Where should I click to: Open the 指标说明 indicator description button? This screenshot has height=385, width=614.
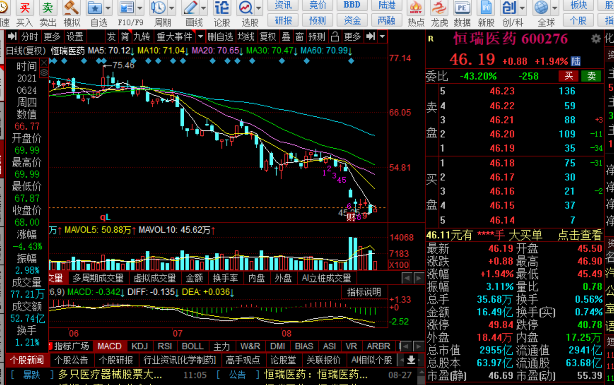point(364,292)
